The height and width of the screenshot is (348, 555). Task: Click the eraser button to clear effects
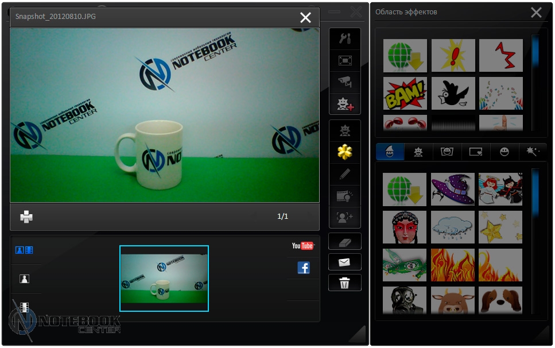point(345,242)
